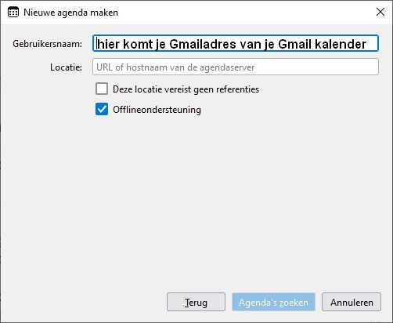The width and height of the screenshot is (393, 323).
Task: Close the Nieuwe agenda maken dialog
Action: click(380, 12)
